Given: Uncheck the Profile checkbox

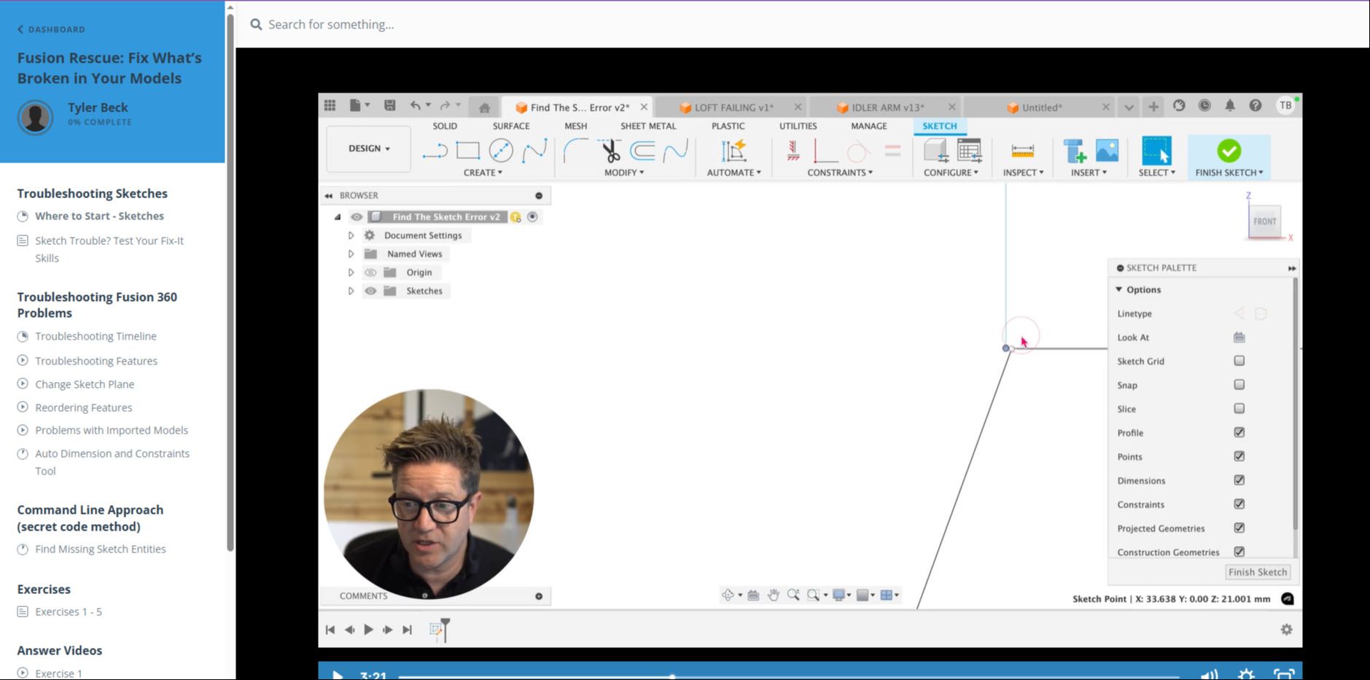Looking at the screenshot, I should pyautogui.click(x=1239, y=432).
